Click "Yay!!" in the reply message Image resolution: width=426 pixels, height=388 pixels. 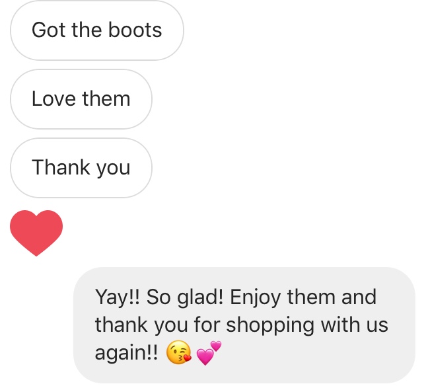click(x=118, y=297)
